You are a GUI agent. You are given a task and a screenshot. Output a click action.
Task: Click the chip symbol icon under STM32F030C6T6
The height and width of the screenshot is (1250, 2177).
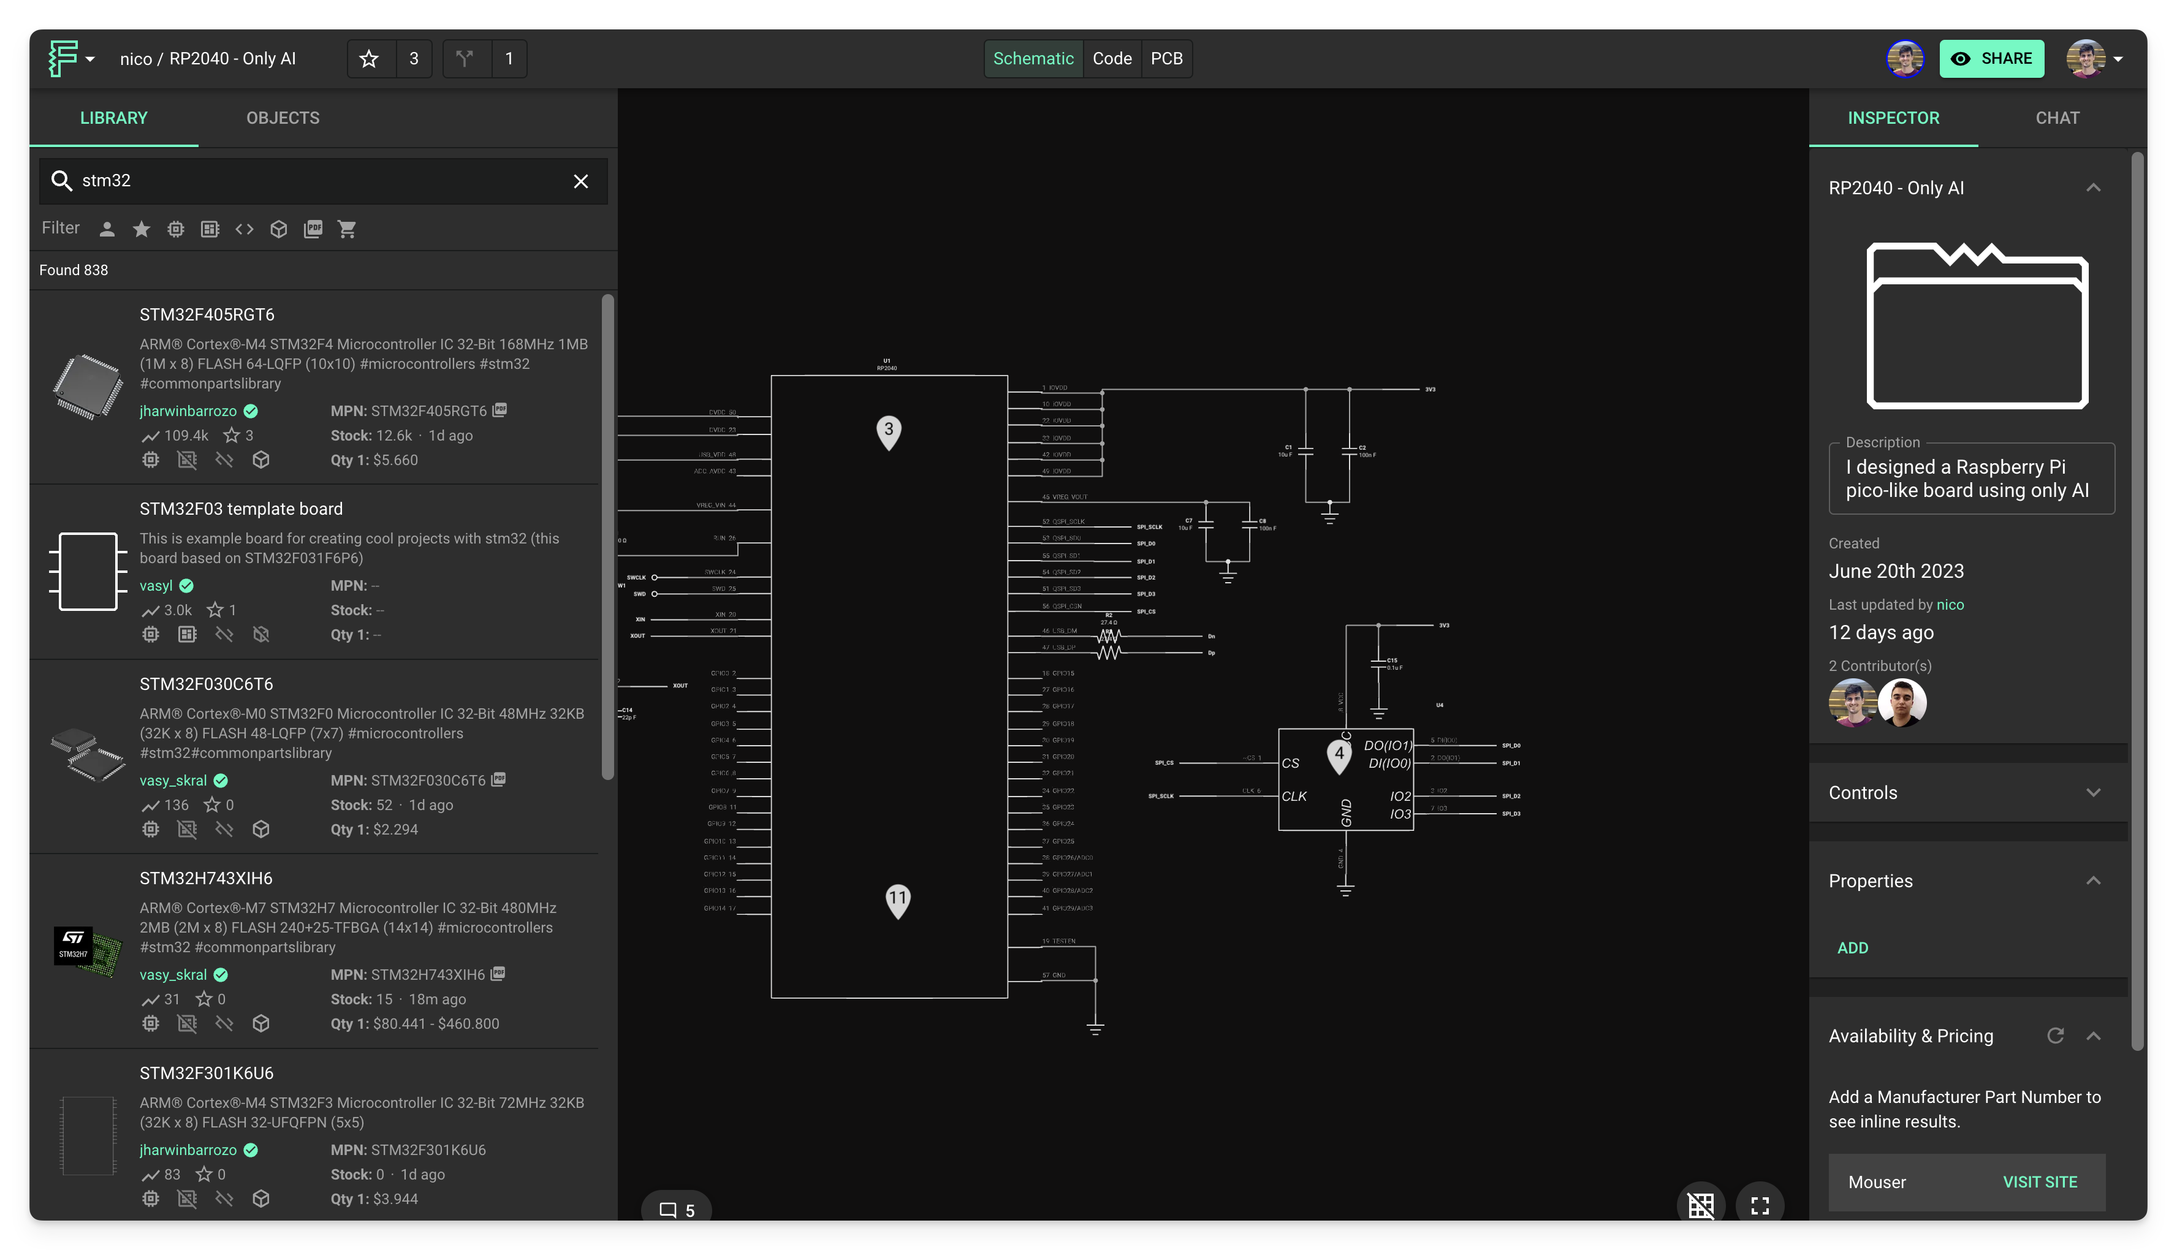click(x=150, y=828)
